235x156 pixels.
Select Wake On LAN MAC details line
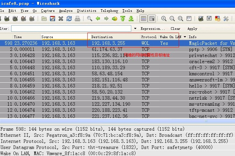(x=117, y=153)
